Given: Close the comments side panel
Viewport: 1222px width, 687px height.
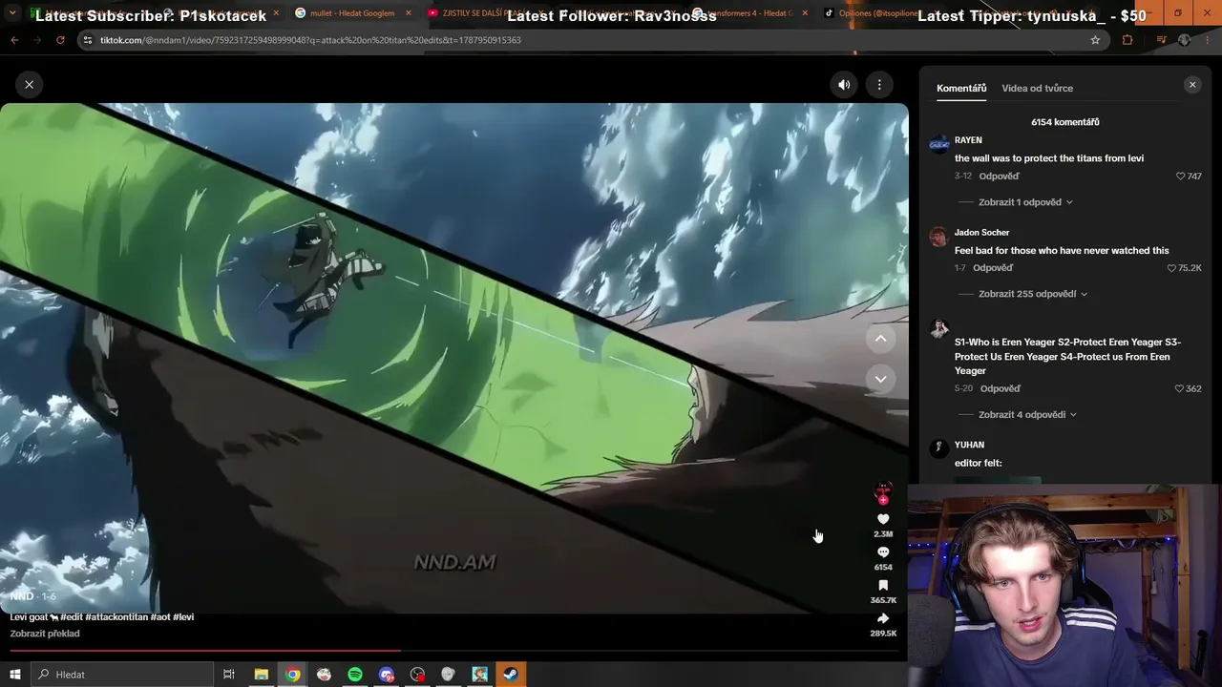Looking at the screenshot, I should (x=1192, y=85).
